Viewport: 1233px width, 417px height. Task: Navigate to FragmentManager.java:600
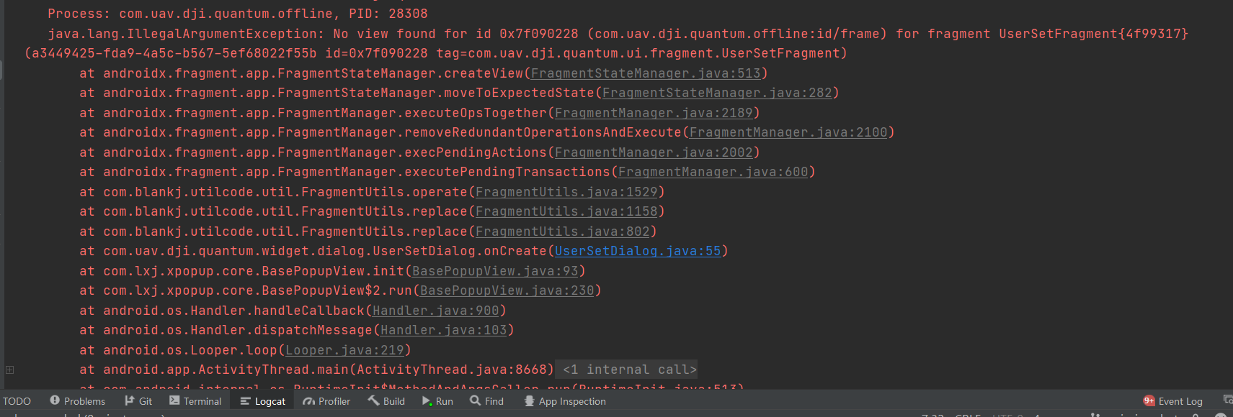point(713,172)
